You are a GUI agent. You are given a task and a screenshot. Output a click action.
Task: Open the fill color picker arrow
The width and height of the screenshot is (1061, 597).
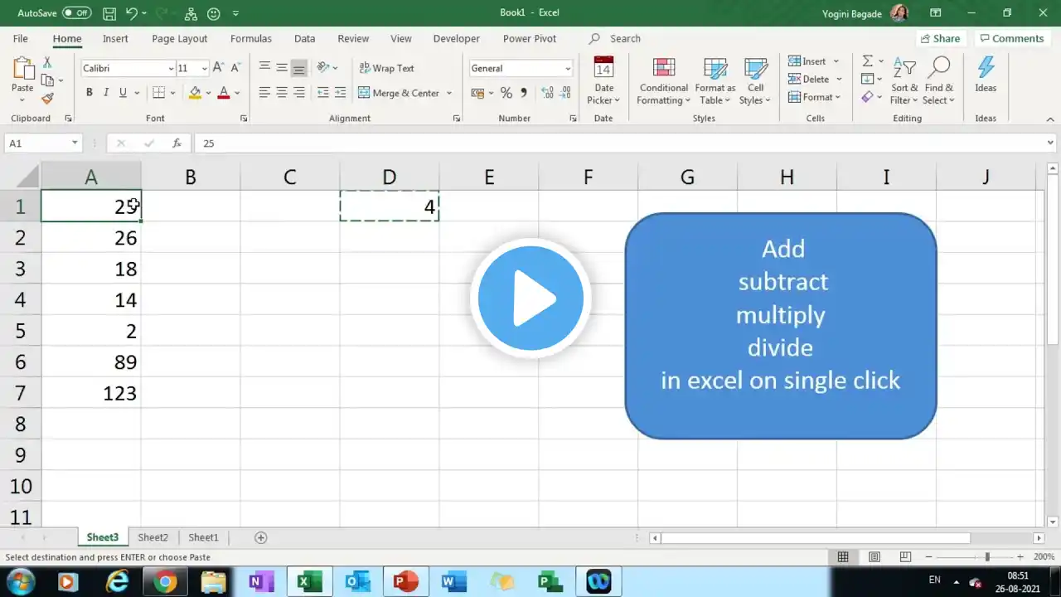208,93
